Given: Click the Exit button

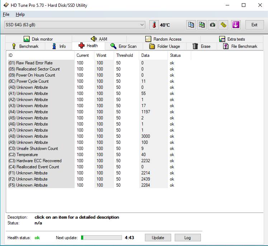Looking at the screenshot, I should coord(254,25).
